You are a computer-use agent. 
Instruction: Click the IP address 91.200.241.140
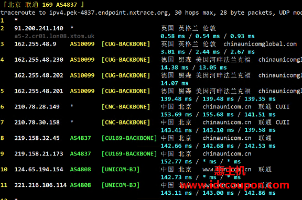pos(39,28)
